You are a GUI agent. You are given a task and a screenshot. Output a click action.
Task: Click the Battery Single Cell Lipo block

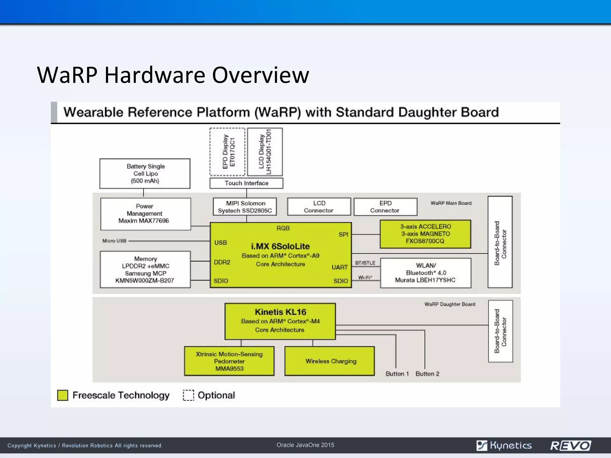click(x=145, y=174)
